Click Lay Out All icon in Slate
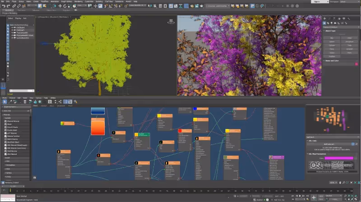 (55, 102)
